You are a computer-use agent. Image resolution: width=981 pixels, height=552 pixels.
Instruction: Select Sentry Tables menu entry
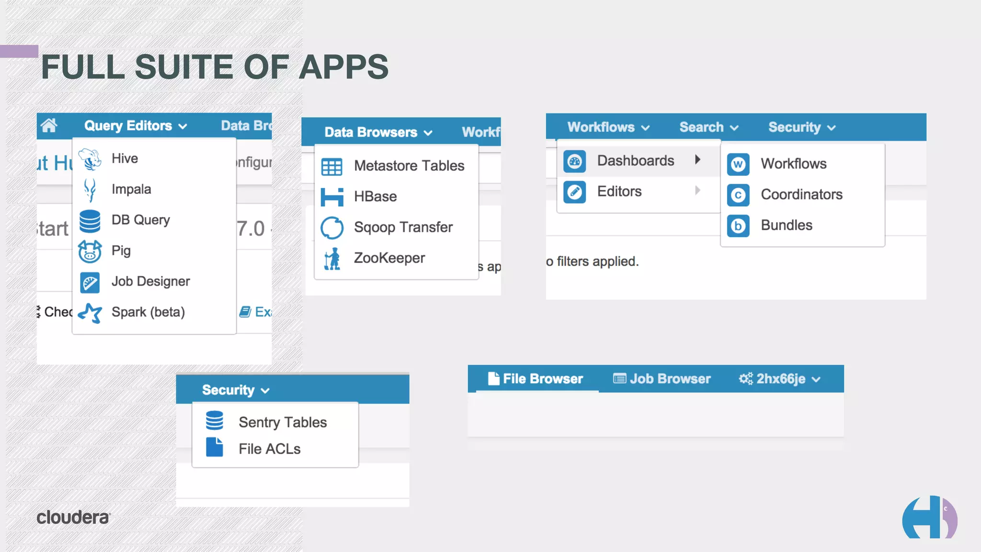[275, 422]
